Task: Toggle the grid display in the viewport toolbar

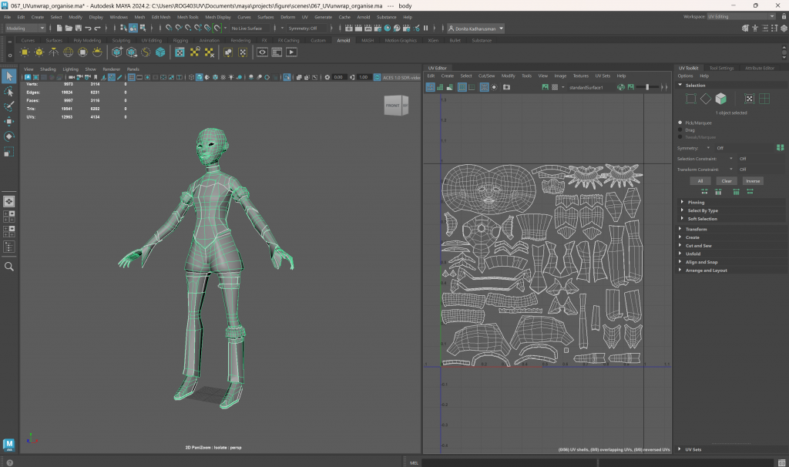Action: click(x=131, y=78)
